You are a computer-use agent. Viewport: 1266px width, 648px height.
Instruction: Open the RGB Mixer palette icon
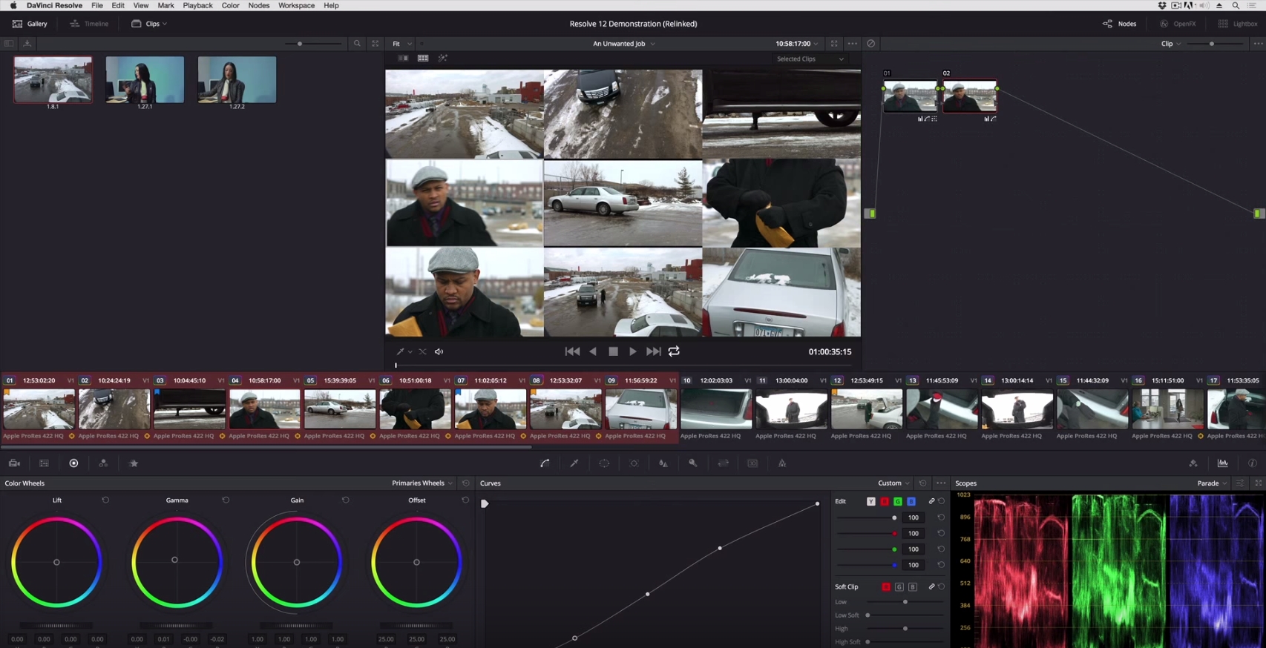pos(103,463)
